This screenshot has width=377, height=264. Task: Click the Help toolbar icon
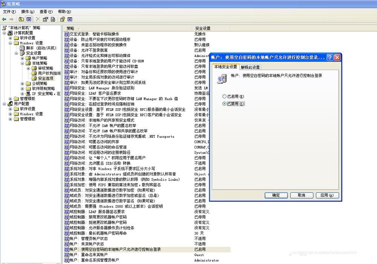point(63,19)
